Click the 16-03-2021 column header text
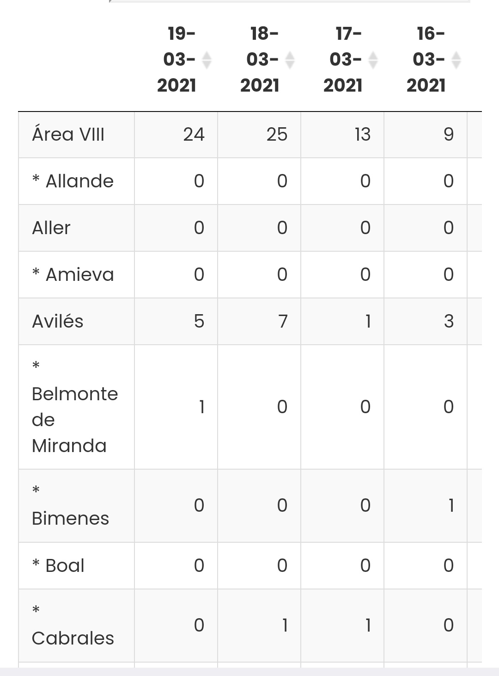The width and height of the screenshot is (499, 676). point(426,59)
